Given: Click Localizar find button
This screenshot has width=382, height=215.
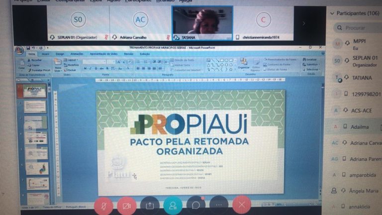Looking at the screenshot, I should click(310, 60).
